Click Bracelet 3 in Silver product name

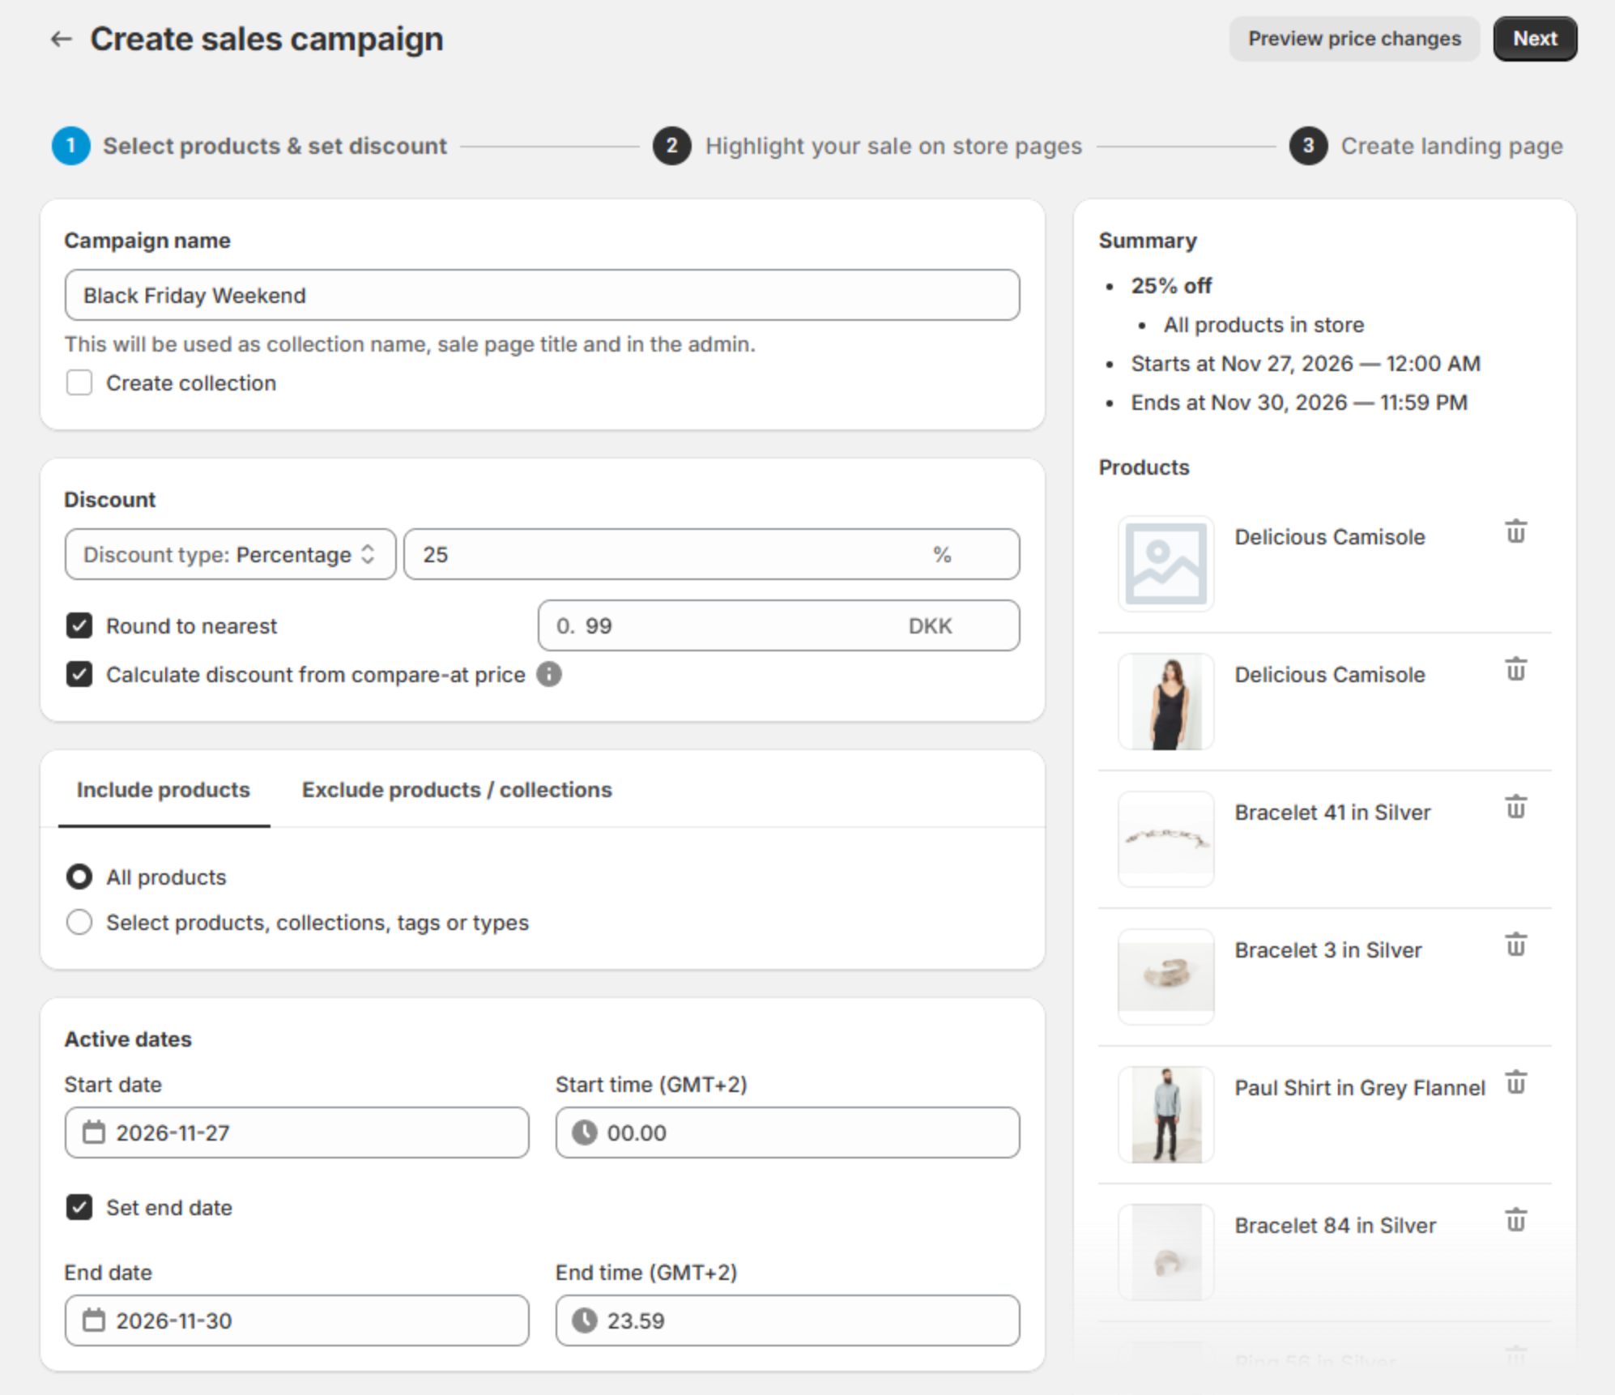click(1327, 949)
